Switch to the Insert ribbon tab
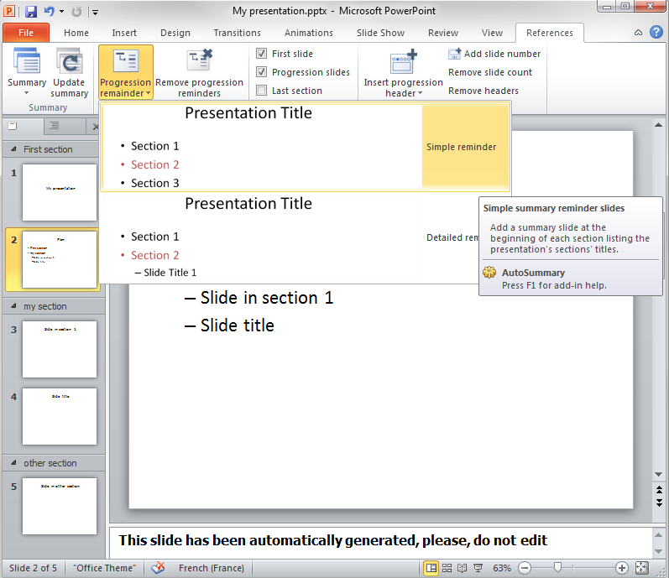The height and width of the screenshot is (578, 669). click(124, 33)
